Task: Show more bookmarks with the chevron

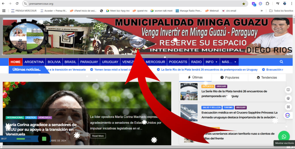Action: [x=262, y=11]
